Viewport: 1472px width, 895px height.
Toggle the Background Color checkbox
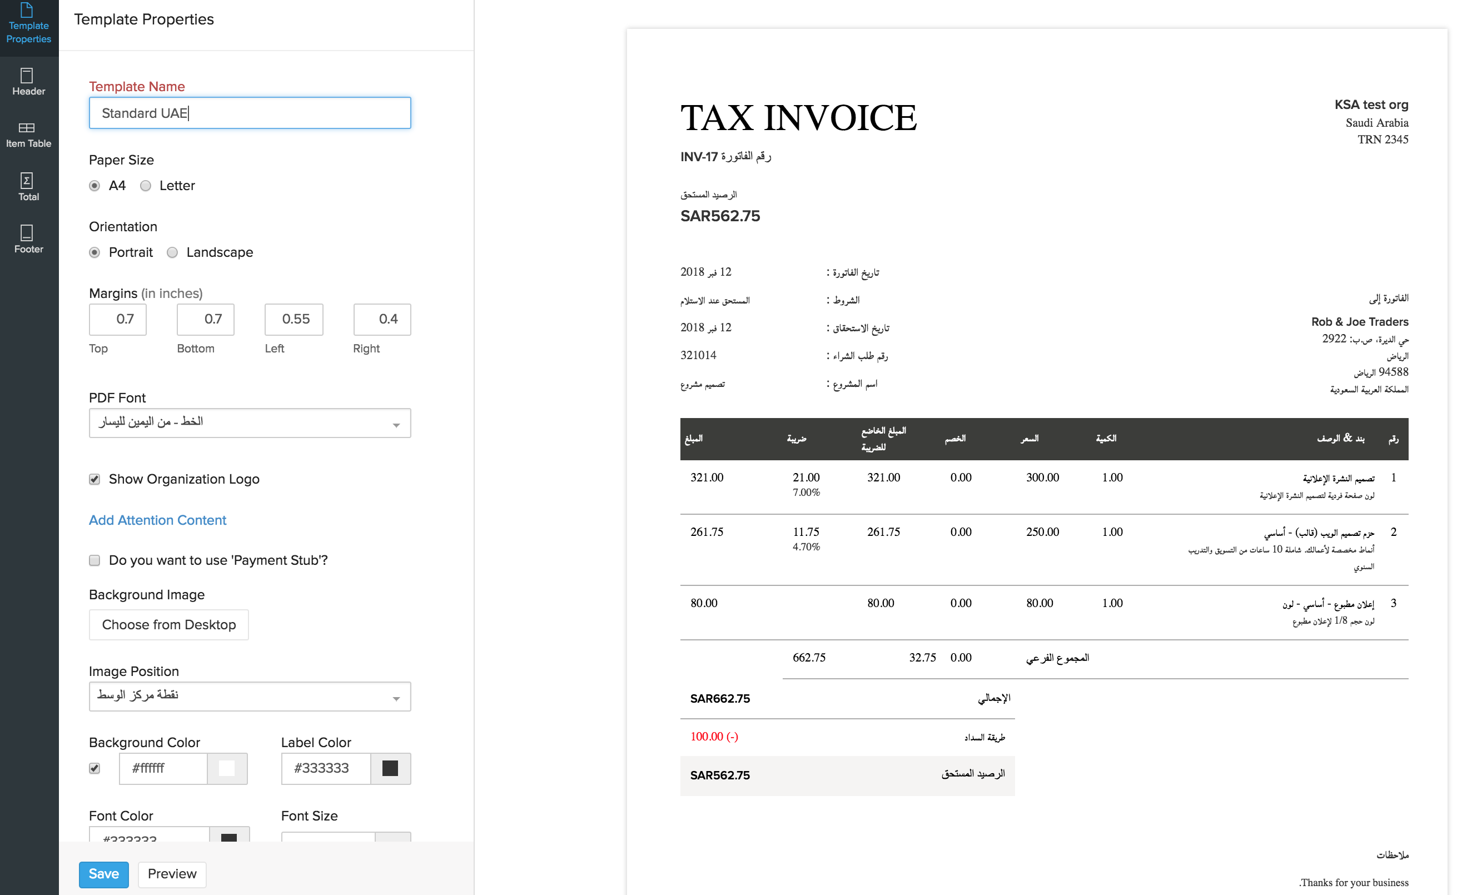[95, 768]
